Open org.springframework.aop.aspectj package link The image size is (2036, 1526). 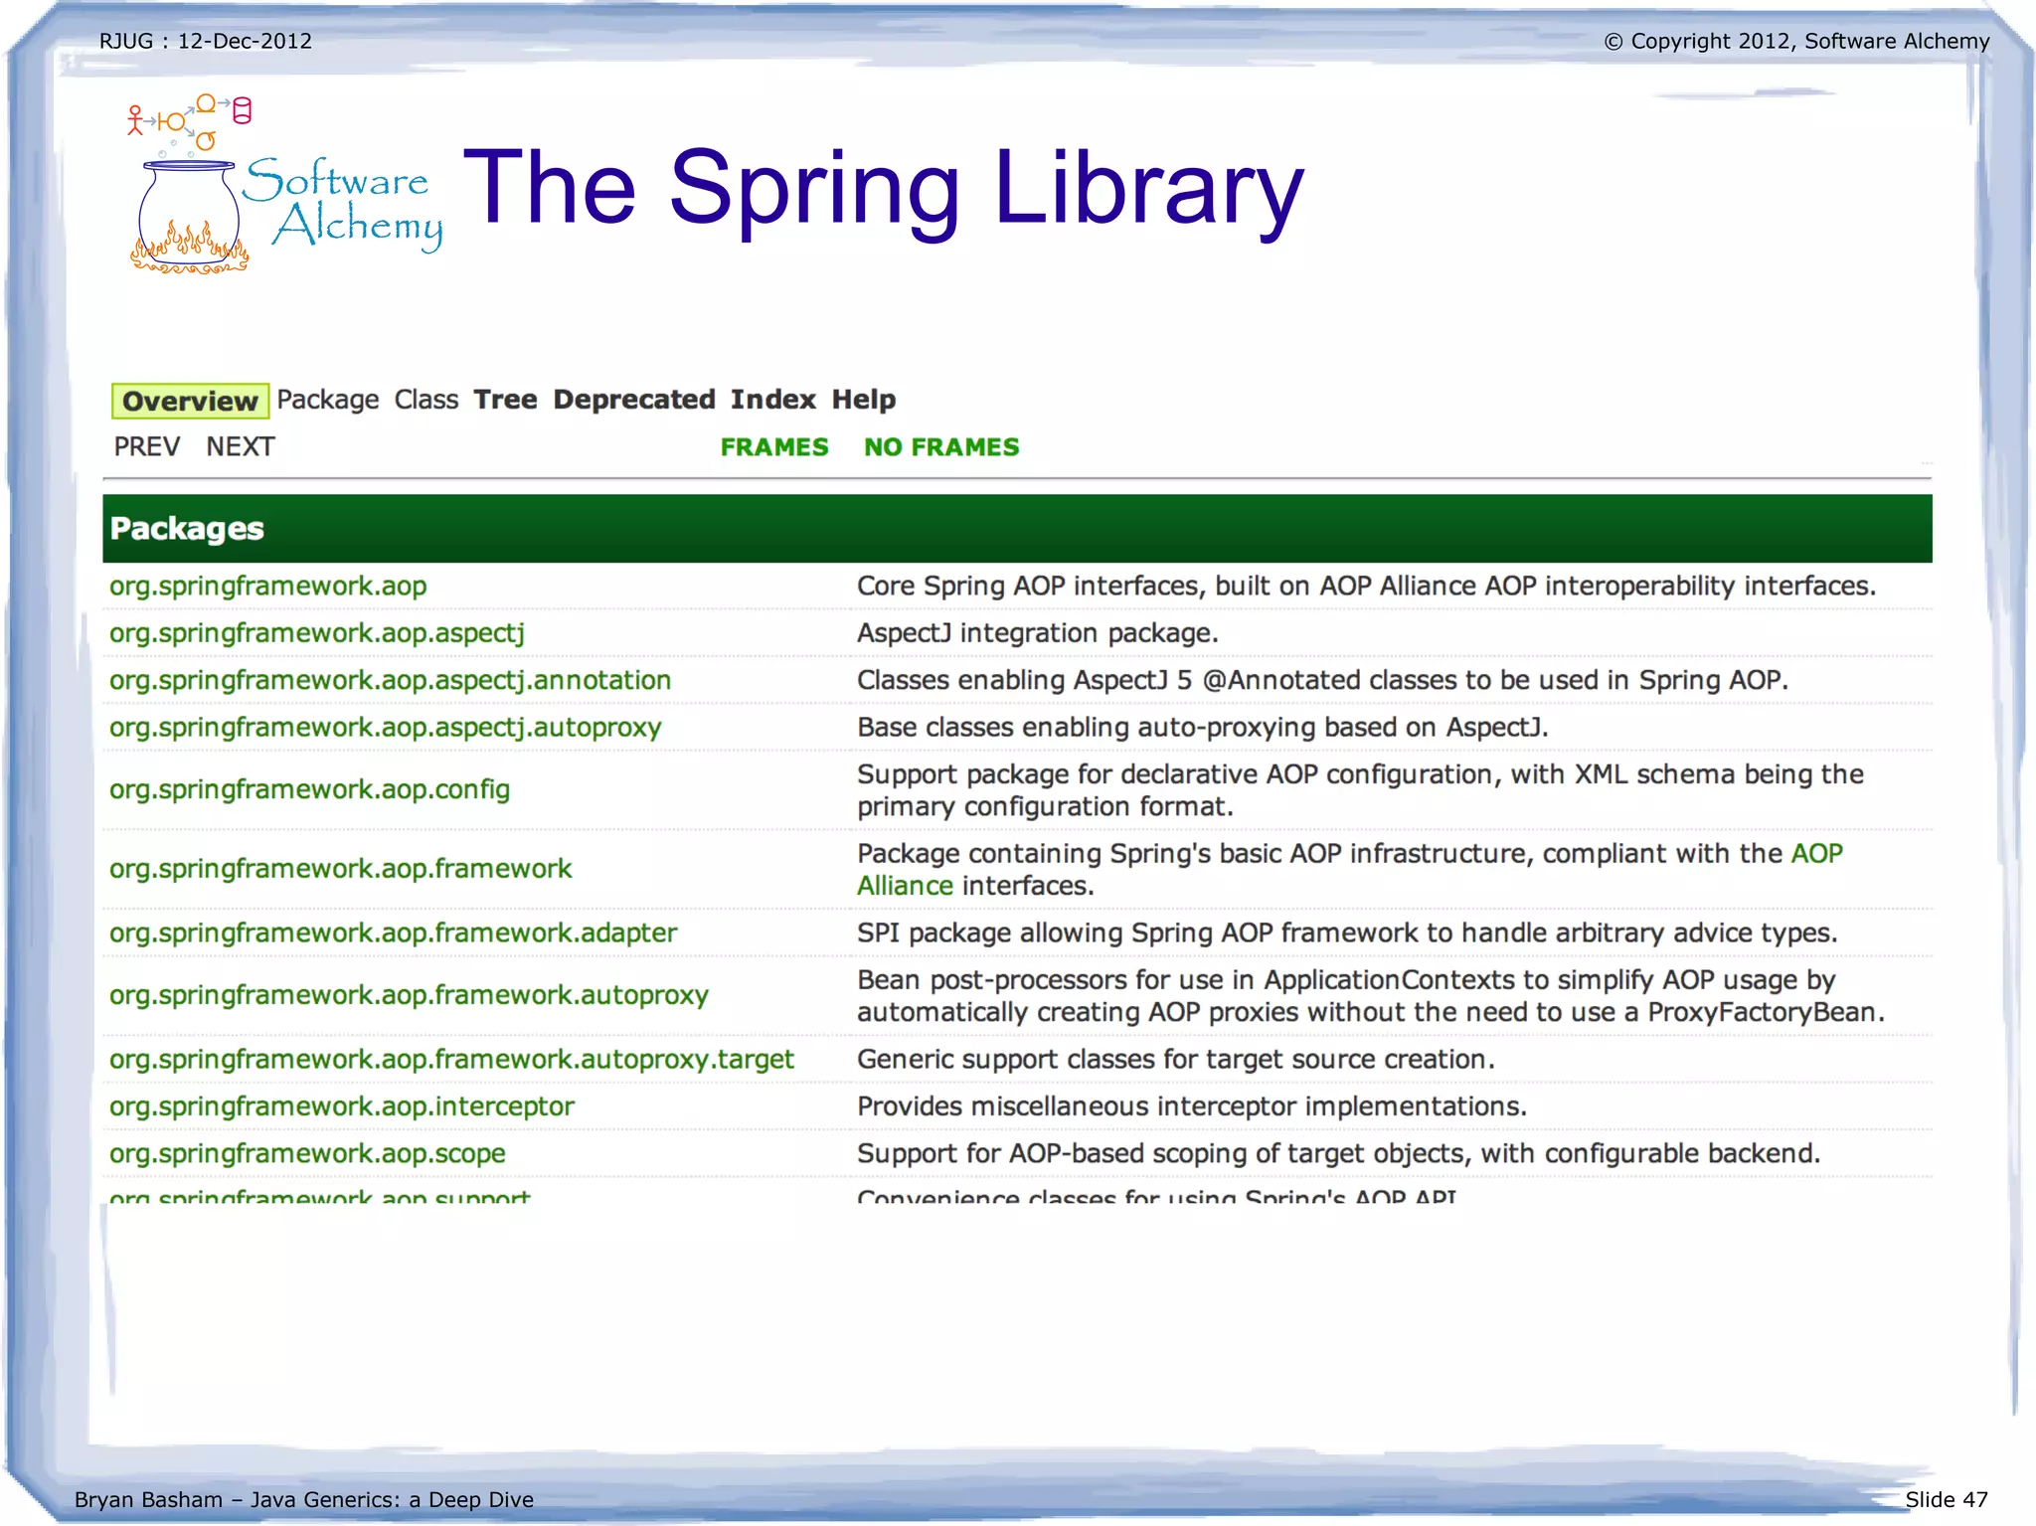[x=316, y=633]
